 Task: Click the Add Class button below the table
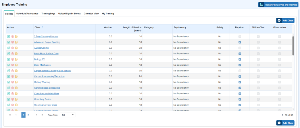pos(285,123)
